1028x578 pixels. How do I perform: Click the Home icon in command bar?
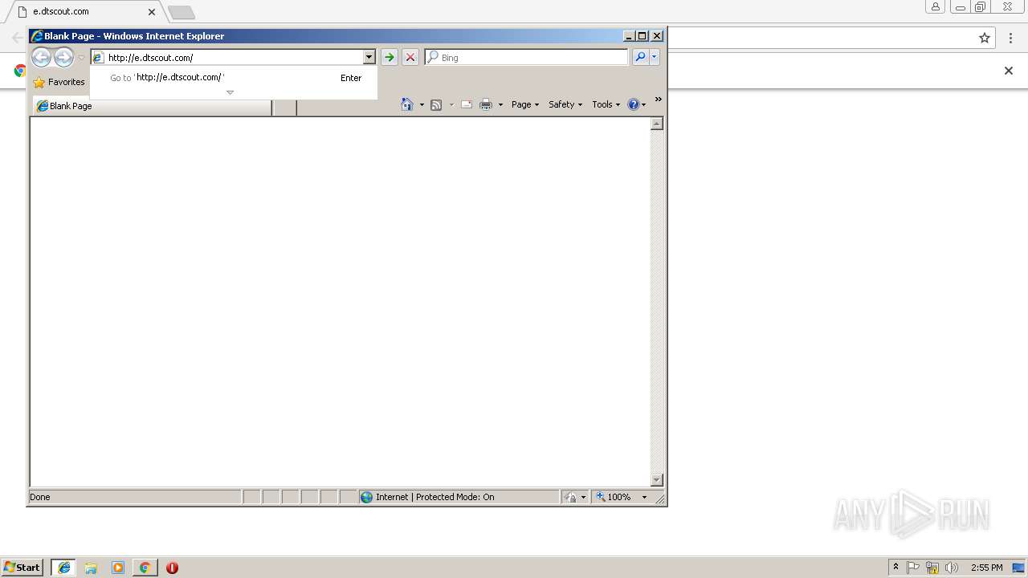(x=407, y=104)
